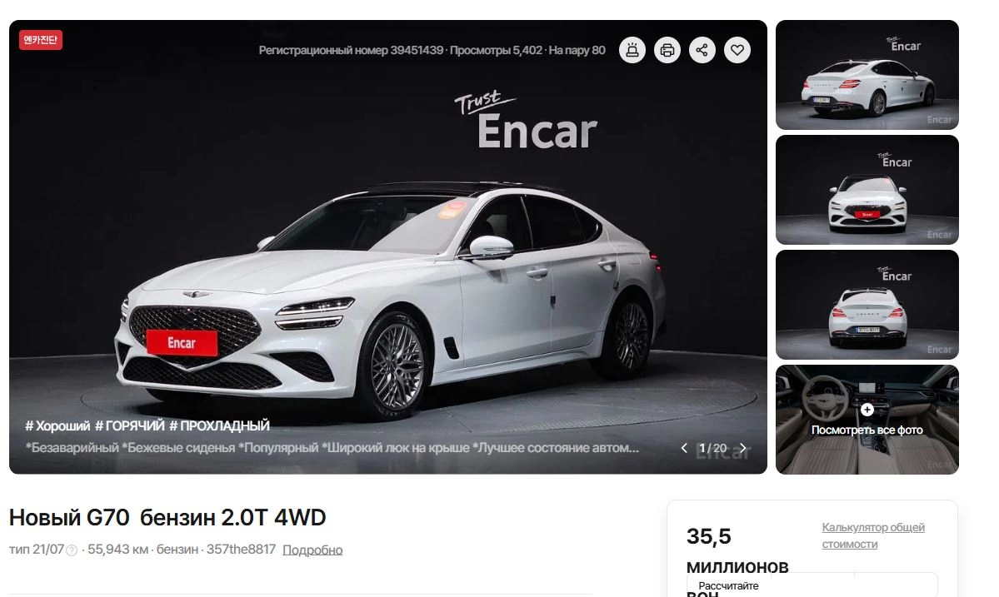
Task: Open rear three-quarter view thumbnail
Action: pos(867,74)
